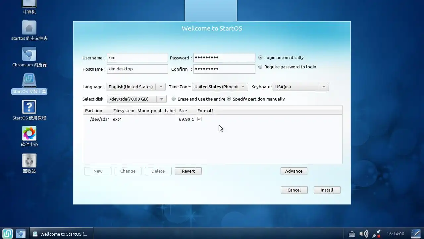
Task: Open the disconnected network tray icon
Action: pyautogui.click(x=376, y=234)
